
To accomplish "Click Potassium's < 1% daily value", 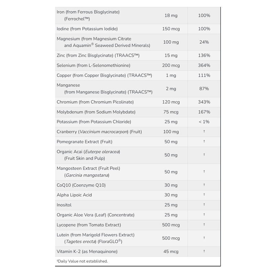I will pyautogui.click(x=204, y=122).
